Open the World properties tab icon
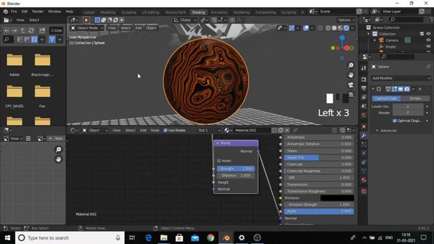434x244 pixels. click(363, 115)
